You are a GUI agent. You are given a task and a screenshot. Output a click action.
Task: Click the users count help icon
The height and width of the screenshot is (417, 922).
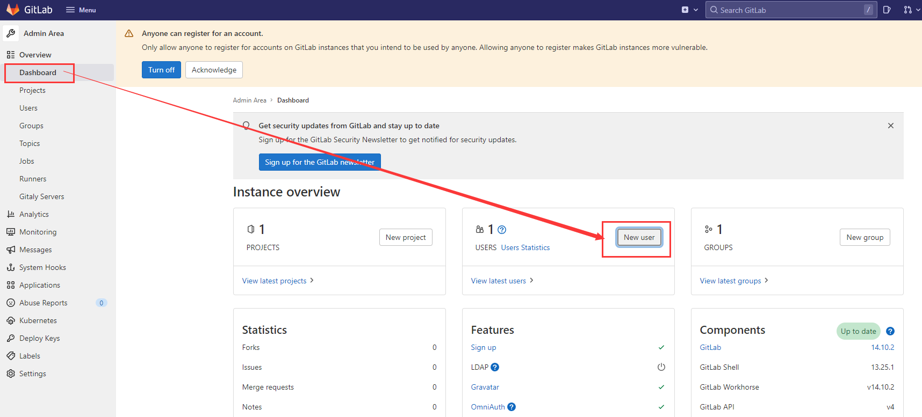coord(502,230)
